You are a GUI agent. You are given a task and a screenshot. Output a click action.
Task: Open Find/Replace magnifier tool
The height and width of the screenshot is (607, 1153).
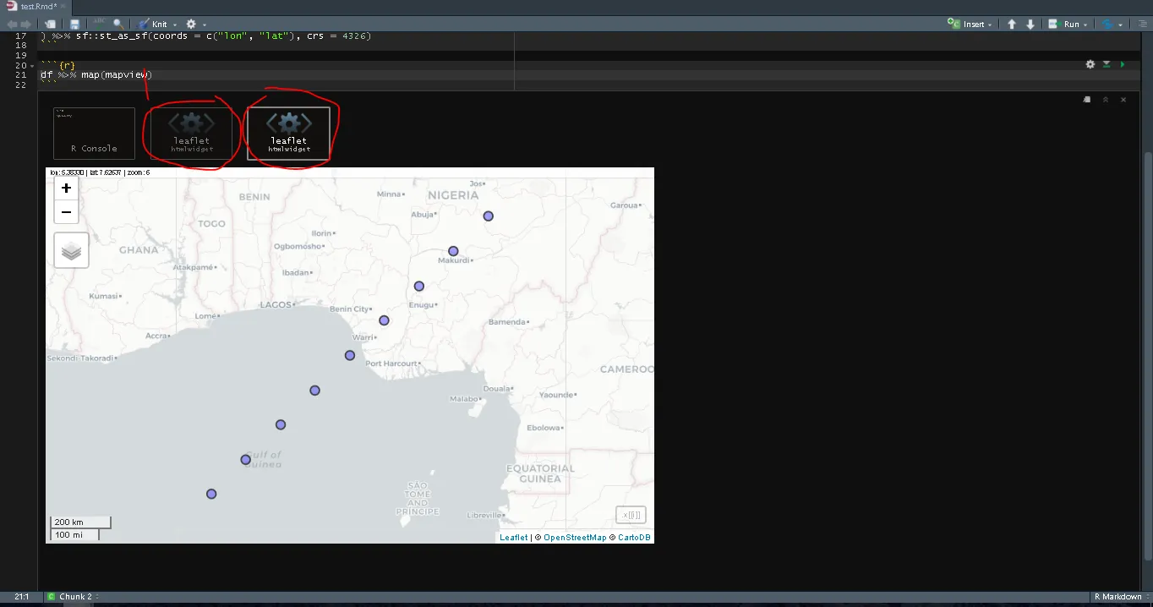click(x=118, y=24)
